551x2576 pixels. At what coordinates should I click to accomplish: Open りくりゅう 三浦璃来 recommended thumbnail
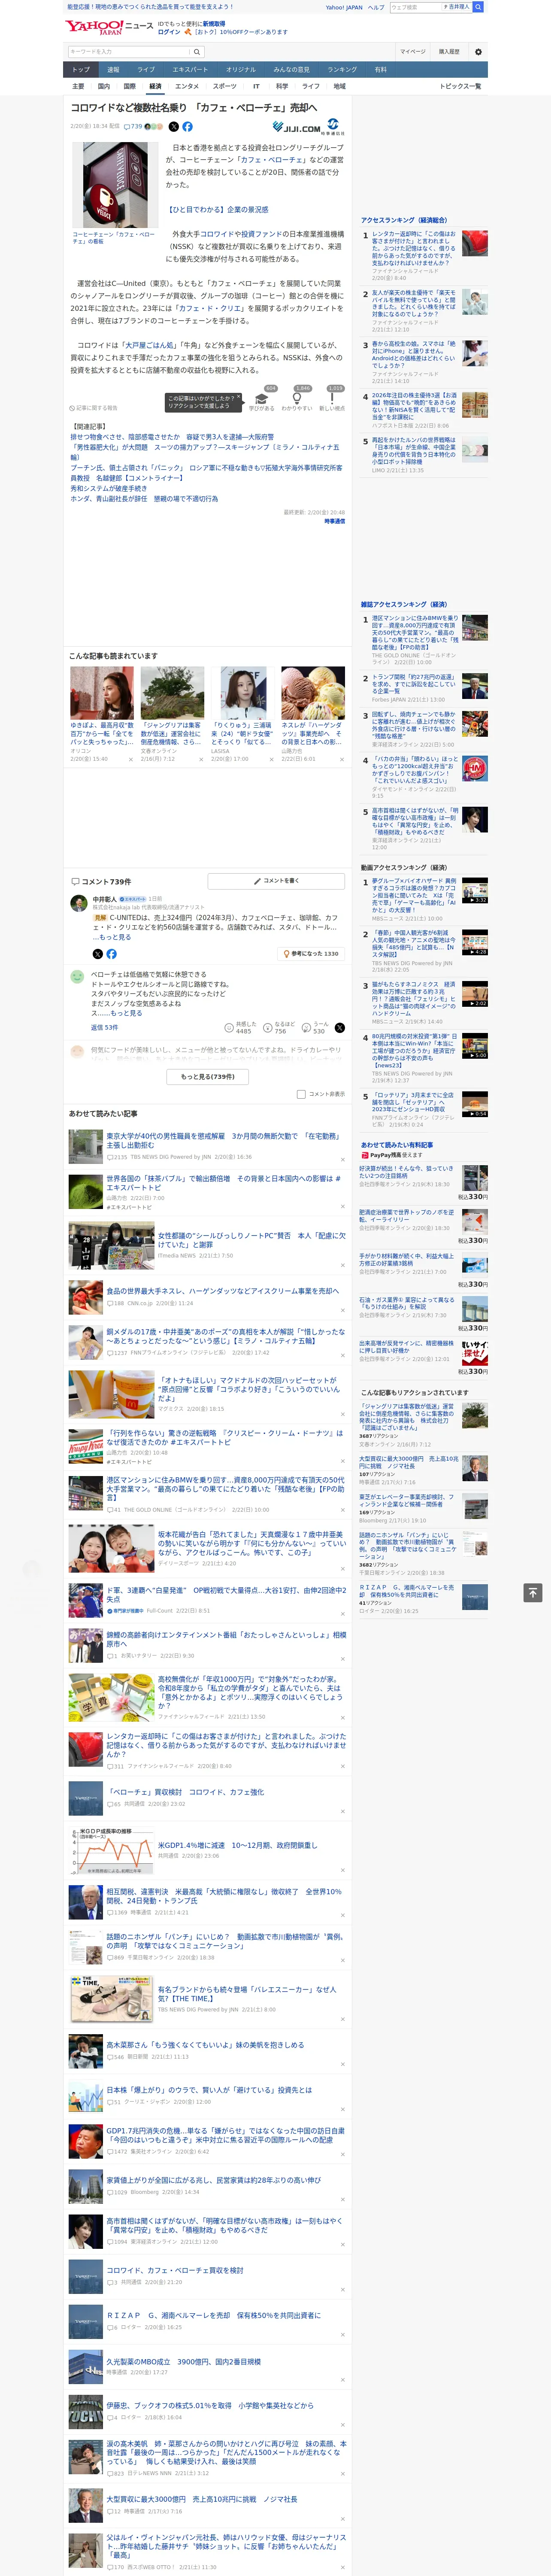(x=243, y=693)
